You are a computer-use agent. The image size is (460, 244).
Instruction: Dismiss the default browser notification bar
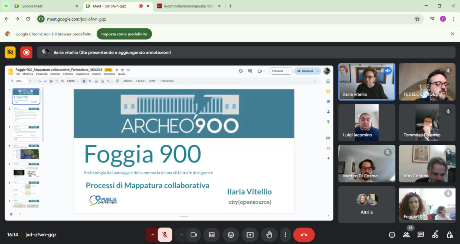pyautogui.click(x=453, y=34)
